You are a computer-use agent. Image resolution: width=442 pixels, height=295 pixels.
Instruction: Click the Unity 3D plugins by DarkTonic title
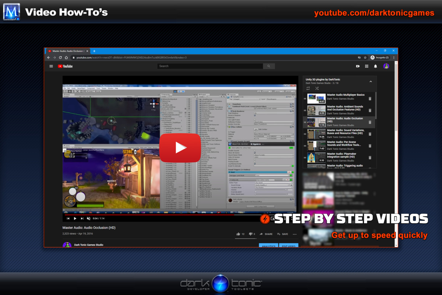click(323, 79)
